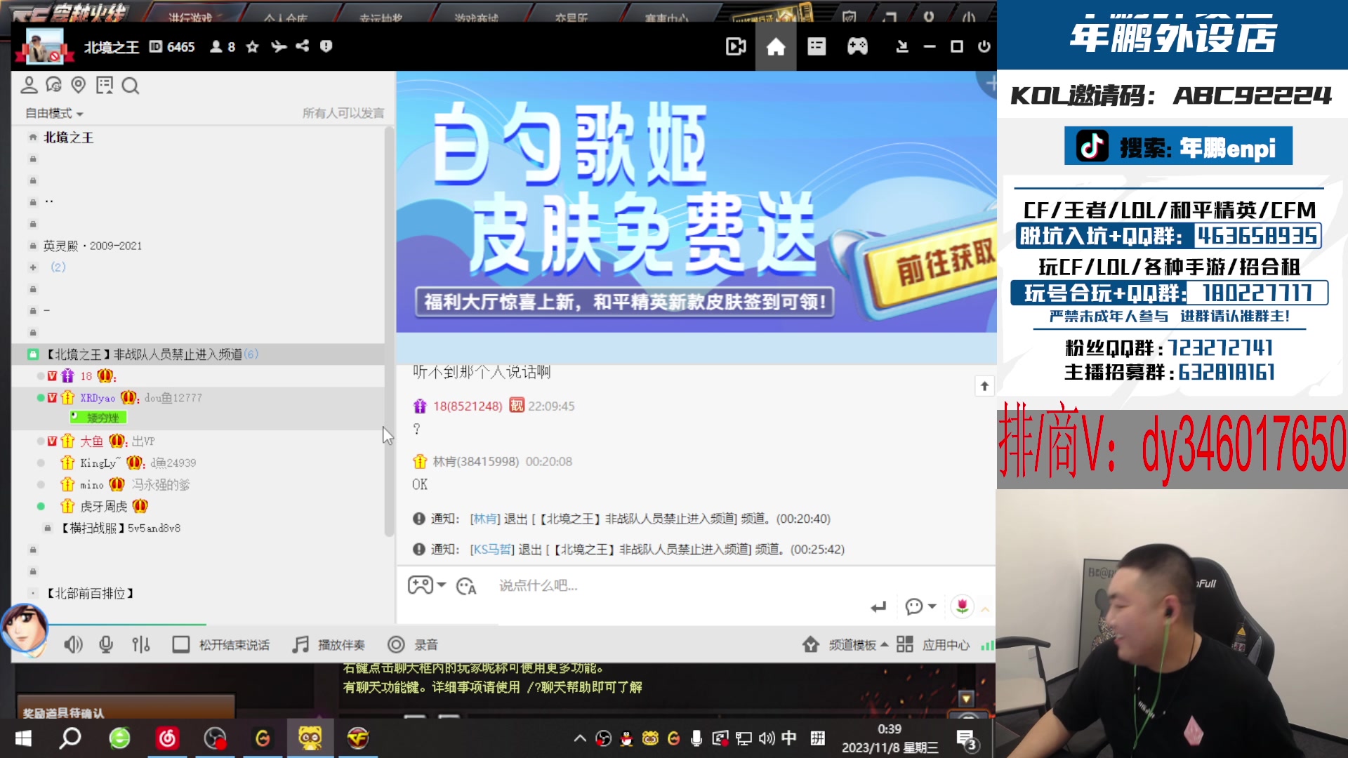Select the 北境之王 root channel
This screenshot has height=758, width=1348.
pyautogui.click(x=68, y=138)
